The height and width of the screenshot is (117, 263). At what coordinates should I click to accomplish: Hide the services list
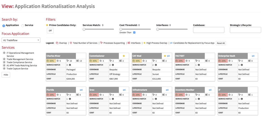pyautogui.click(x=6, y=75)
